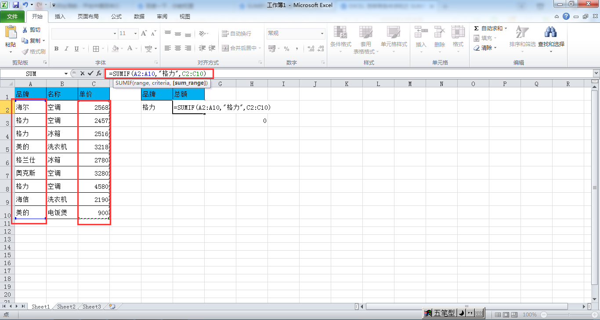Viewport: 600px width, 320px height.
Task: Apply the comma thousands separator style
Action: click(x=297, y=49)
